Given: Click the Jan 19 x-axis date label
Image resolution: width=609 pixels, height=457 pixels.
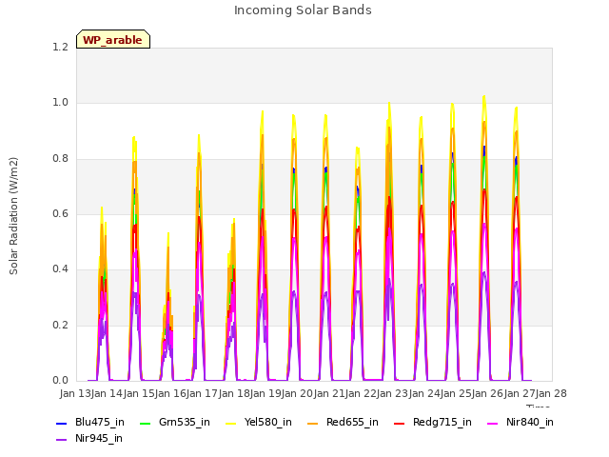Looking at the screenshot, I should [265, 393].
